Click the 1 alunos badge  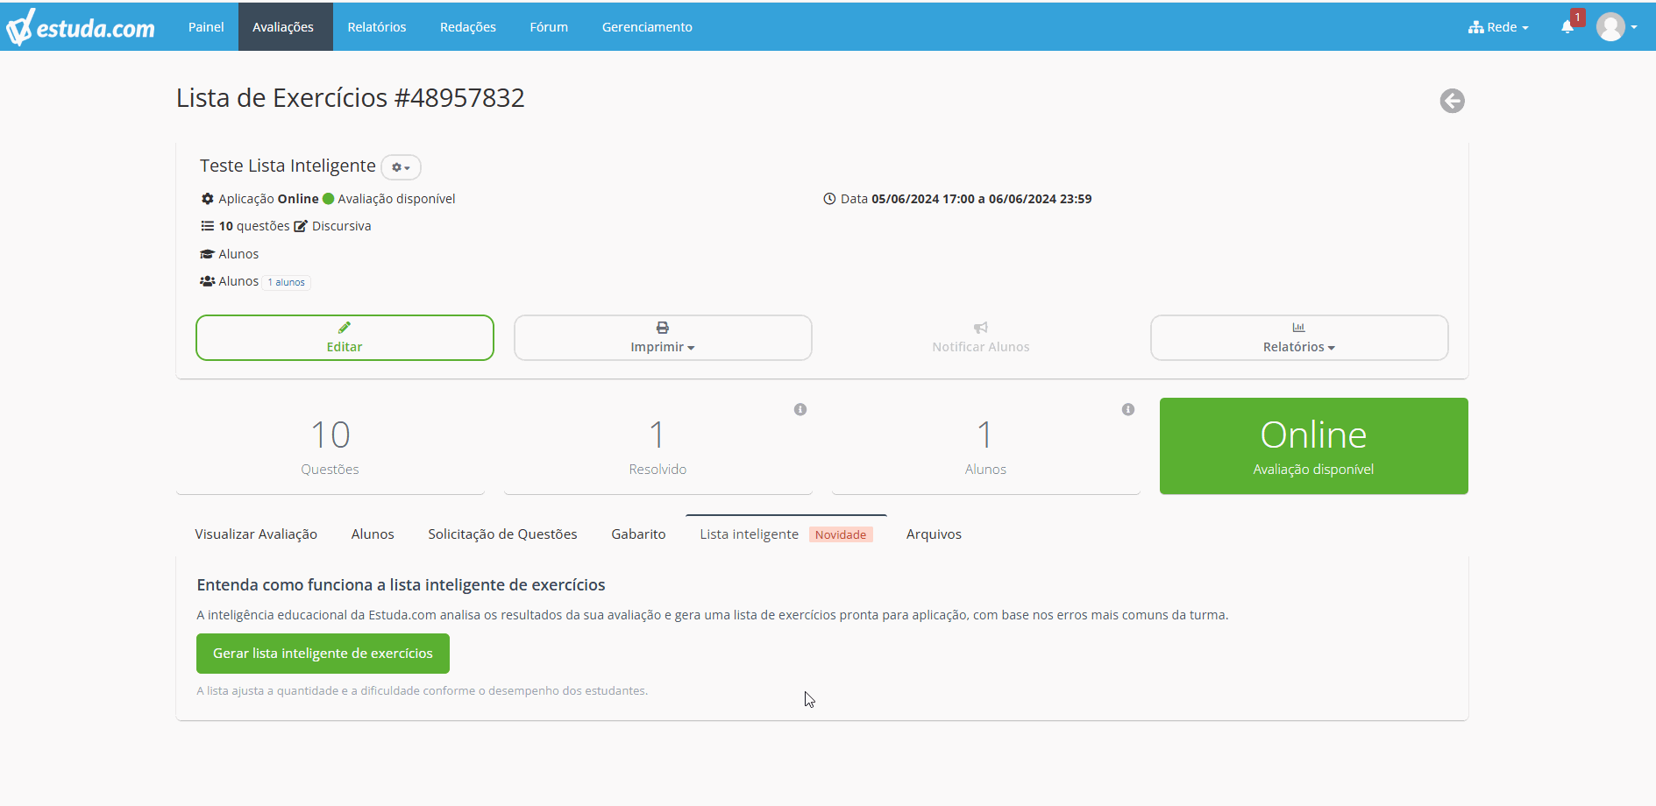pyautogui.click(x=287, y=282)
